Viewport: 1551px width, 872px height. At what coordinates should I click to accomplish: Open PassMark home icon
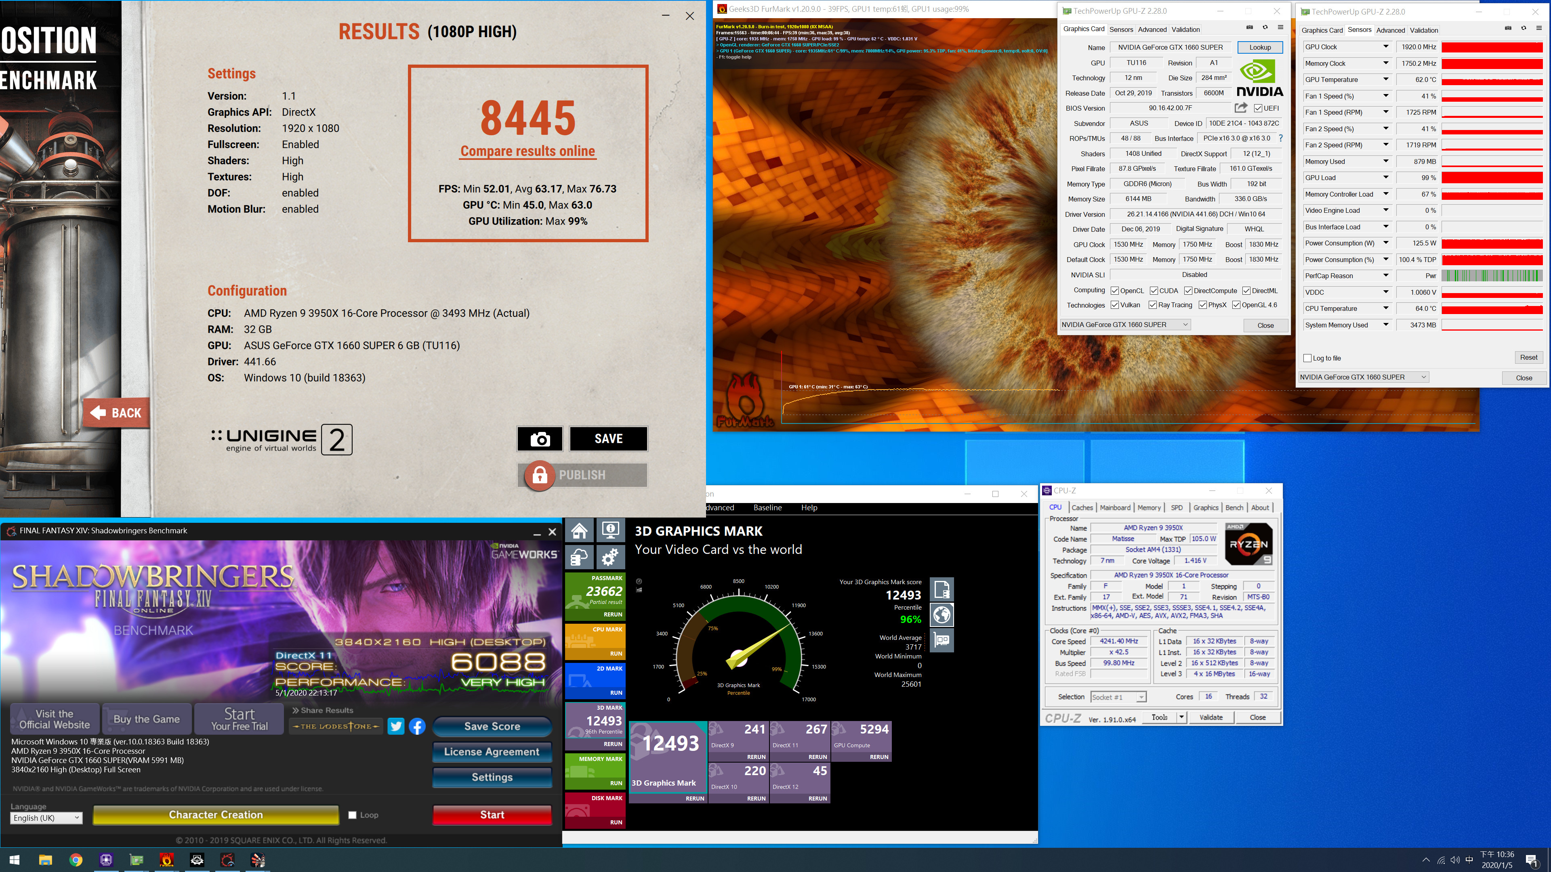[579, 531]
